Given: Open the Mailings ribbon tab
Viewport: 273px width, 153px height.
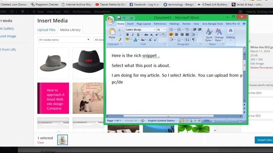Looking at the screenshot, I should pos(174,24).
